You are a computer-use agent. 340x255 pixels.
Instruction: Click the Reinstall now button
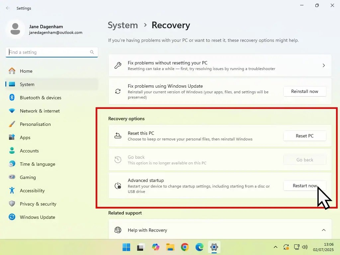point(304,91)
